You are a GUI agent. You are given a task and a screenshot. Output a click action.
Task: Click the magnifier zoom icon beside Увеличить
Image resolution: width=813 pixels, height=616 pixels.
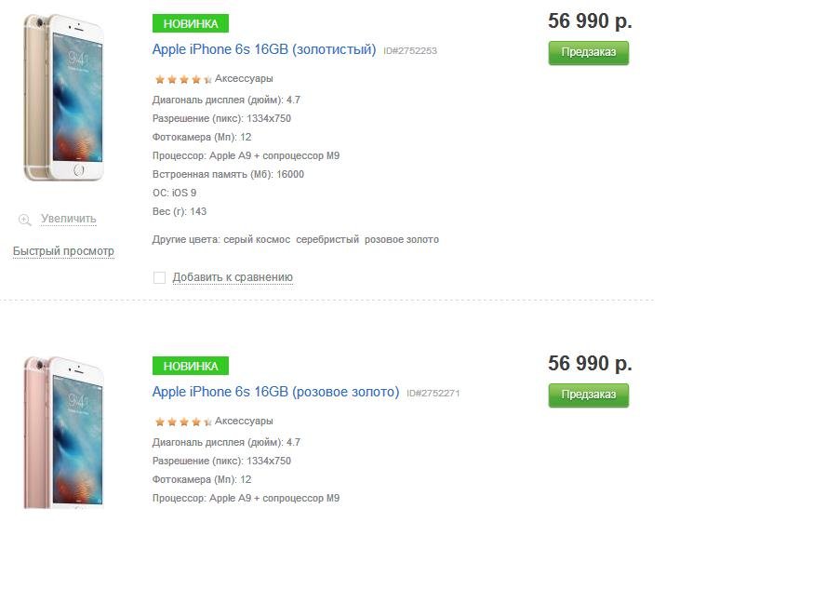click(25, 220)
